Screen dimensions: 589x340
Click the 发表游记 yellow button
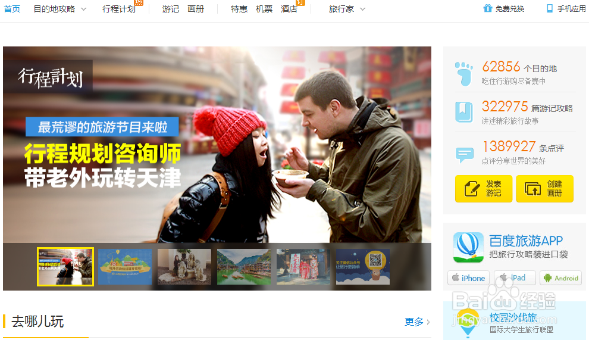(x=484, y=189)
